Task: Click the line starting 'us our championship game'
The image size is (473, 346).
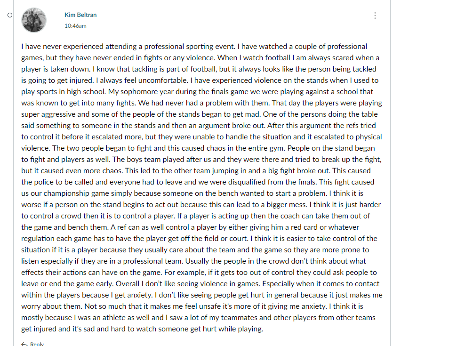Action: [192, 193]
